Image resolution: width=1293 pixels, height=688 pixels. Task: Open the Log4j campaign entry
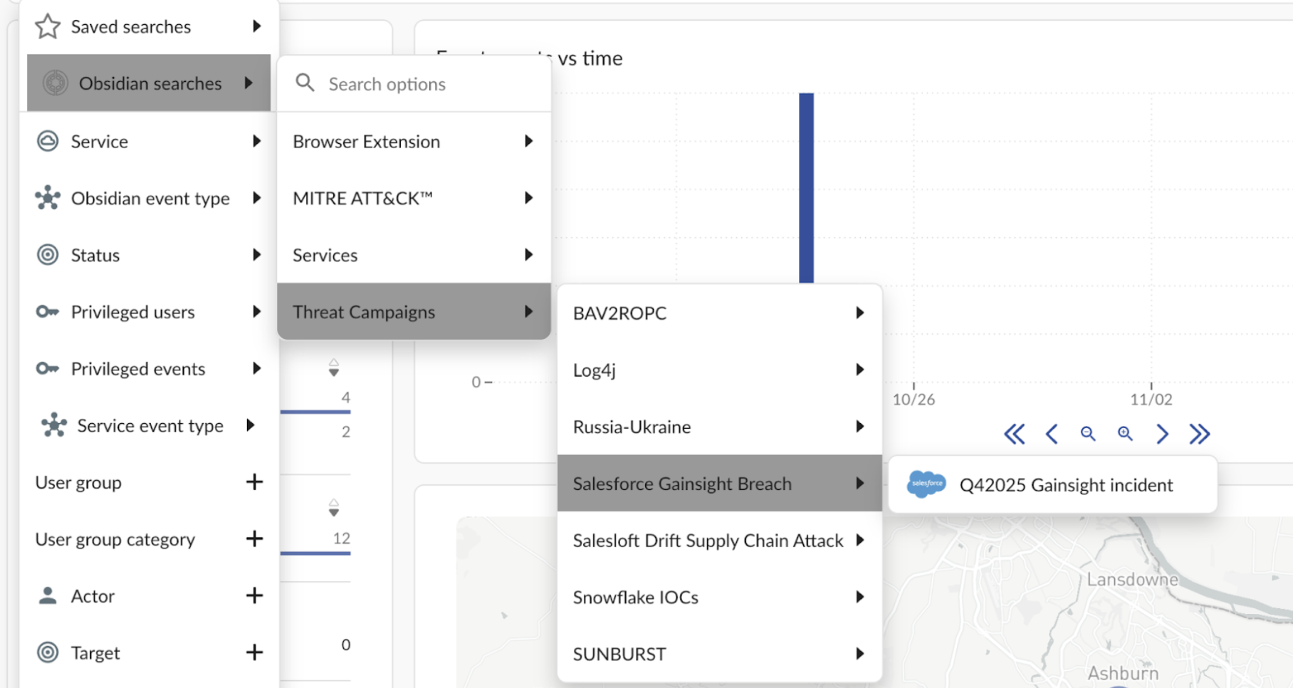[x=719, y=370]
